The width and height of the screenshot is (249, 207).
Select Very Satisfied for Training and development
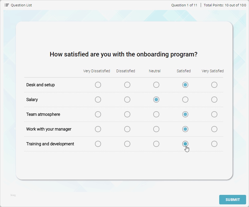pos(214,144)
